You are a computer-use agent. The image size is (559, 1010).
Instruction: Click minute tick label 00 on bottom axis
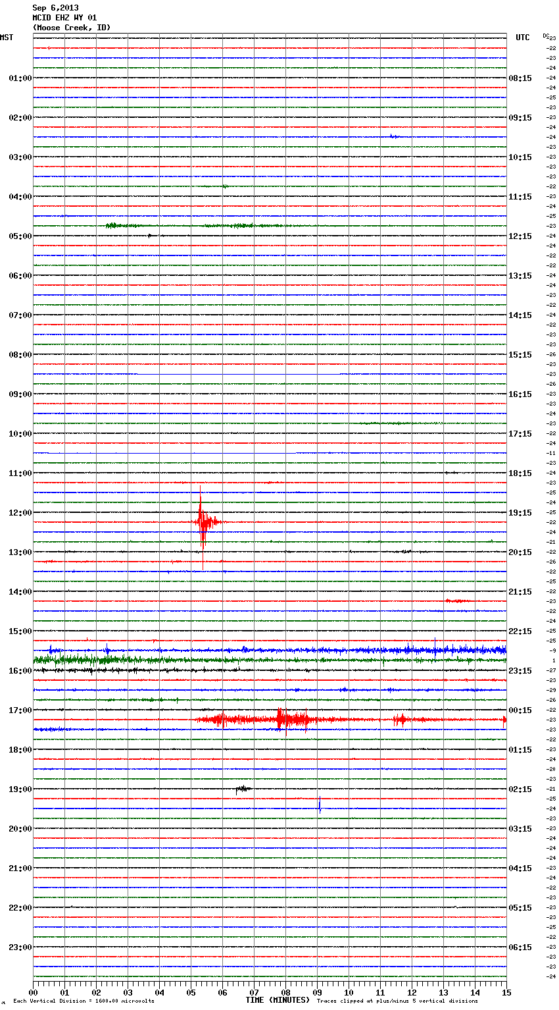click(33, 992)
